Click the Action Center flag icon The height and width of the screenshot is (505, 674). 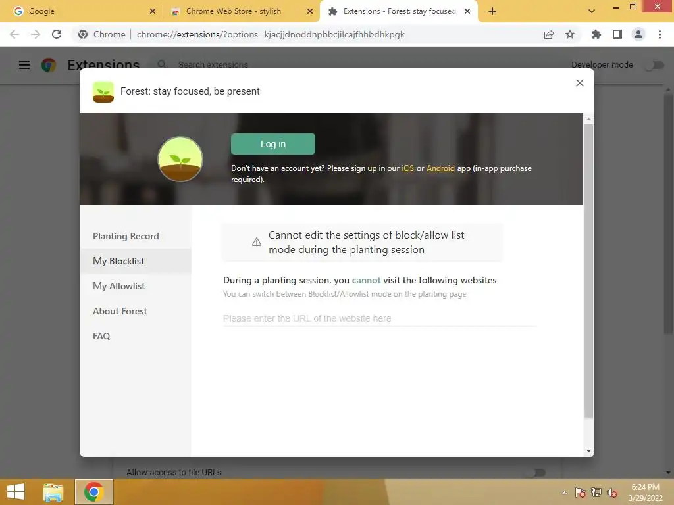point(581,493)
